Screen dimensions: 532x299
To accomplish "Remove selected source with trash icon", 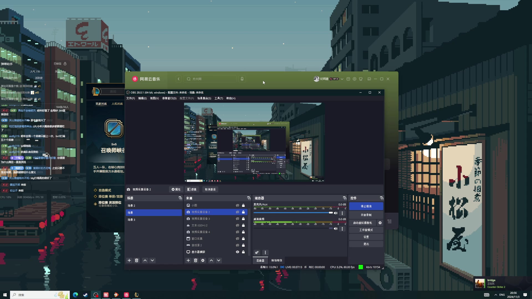I will (196, 261).
